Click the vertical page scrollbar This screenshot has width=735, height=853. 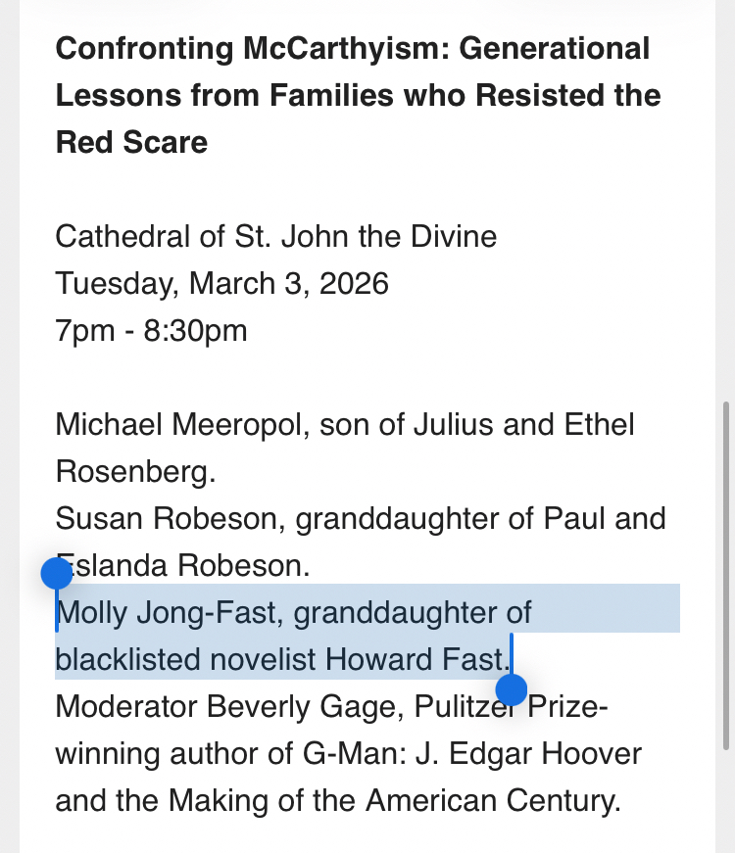(724, 578)
